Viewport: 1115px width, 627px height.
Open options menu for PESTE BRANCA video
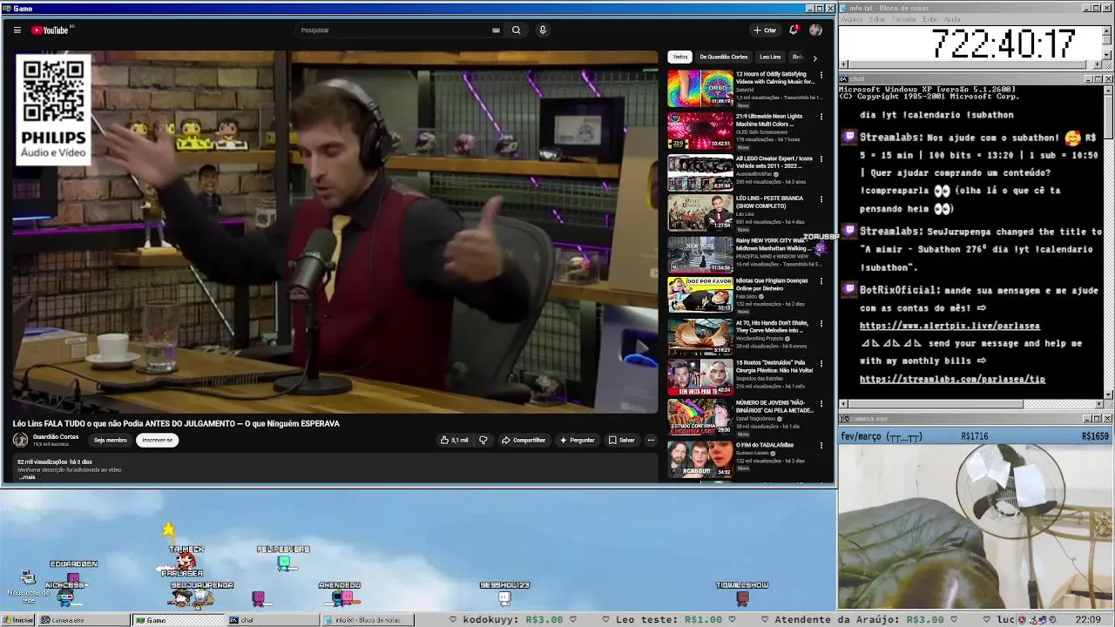pos(821,199)
